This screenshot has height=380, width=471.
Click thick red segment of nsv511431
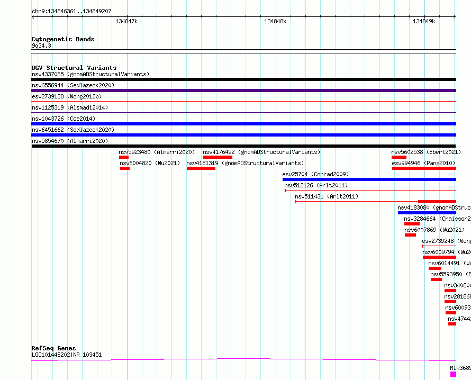pyautogui.click(x=437, y=202)
